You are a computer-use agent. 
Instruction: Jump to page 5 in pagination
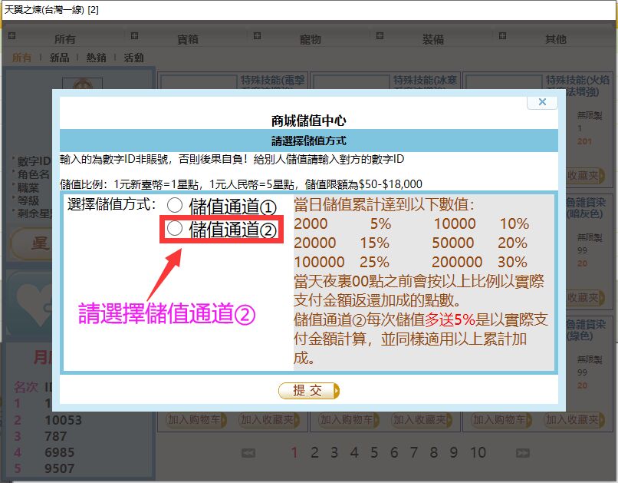pos(374,452)
